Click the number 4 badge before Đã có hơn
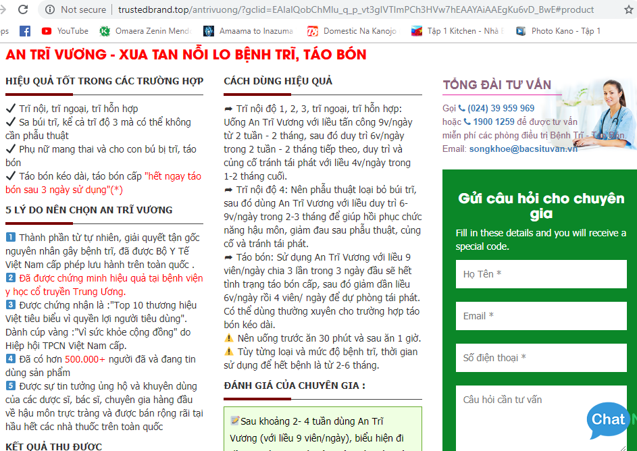The image size is (637, 451). (11, 359)
